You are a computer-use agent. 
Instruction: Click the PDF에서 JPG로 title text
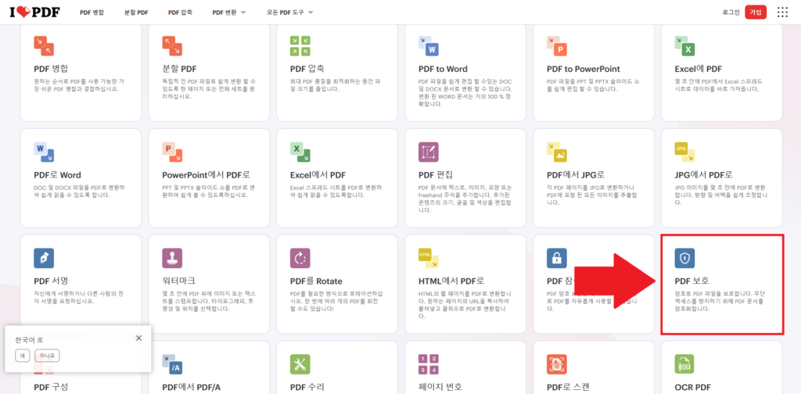(x=577, y=175)
